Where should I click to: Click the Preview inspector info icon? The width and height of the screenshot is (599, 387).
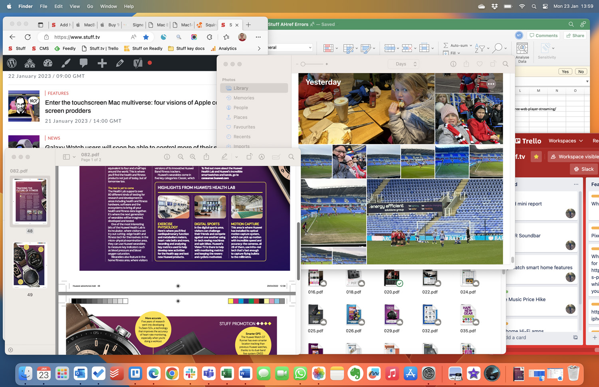point(167,157)
